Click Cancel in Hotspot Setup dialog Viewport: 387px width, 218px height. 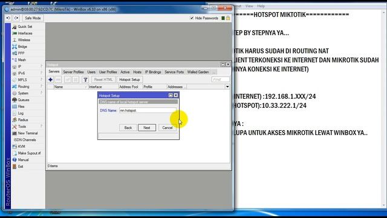(167, 128)
